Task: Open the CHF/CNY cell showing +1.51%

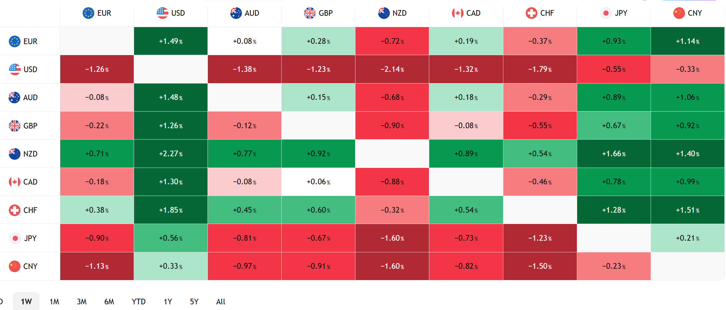Action: point(688,210)
